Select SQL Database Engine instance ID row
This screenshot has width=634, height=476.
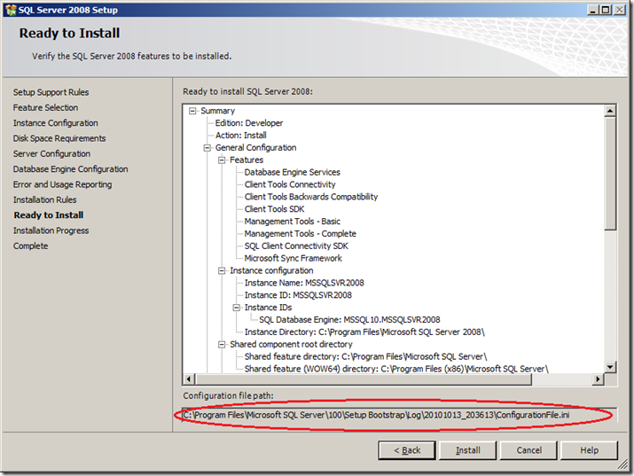[349, 320]
